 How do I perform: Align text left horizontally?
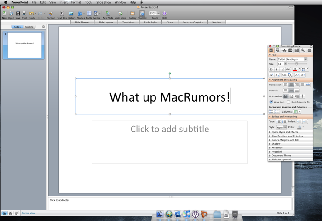pyautogui.click(x=286, y=85)
